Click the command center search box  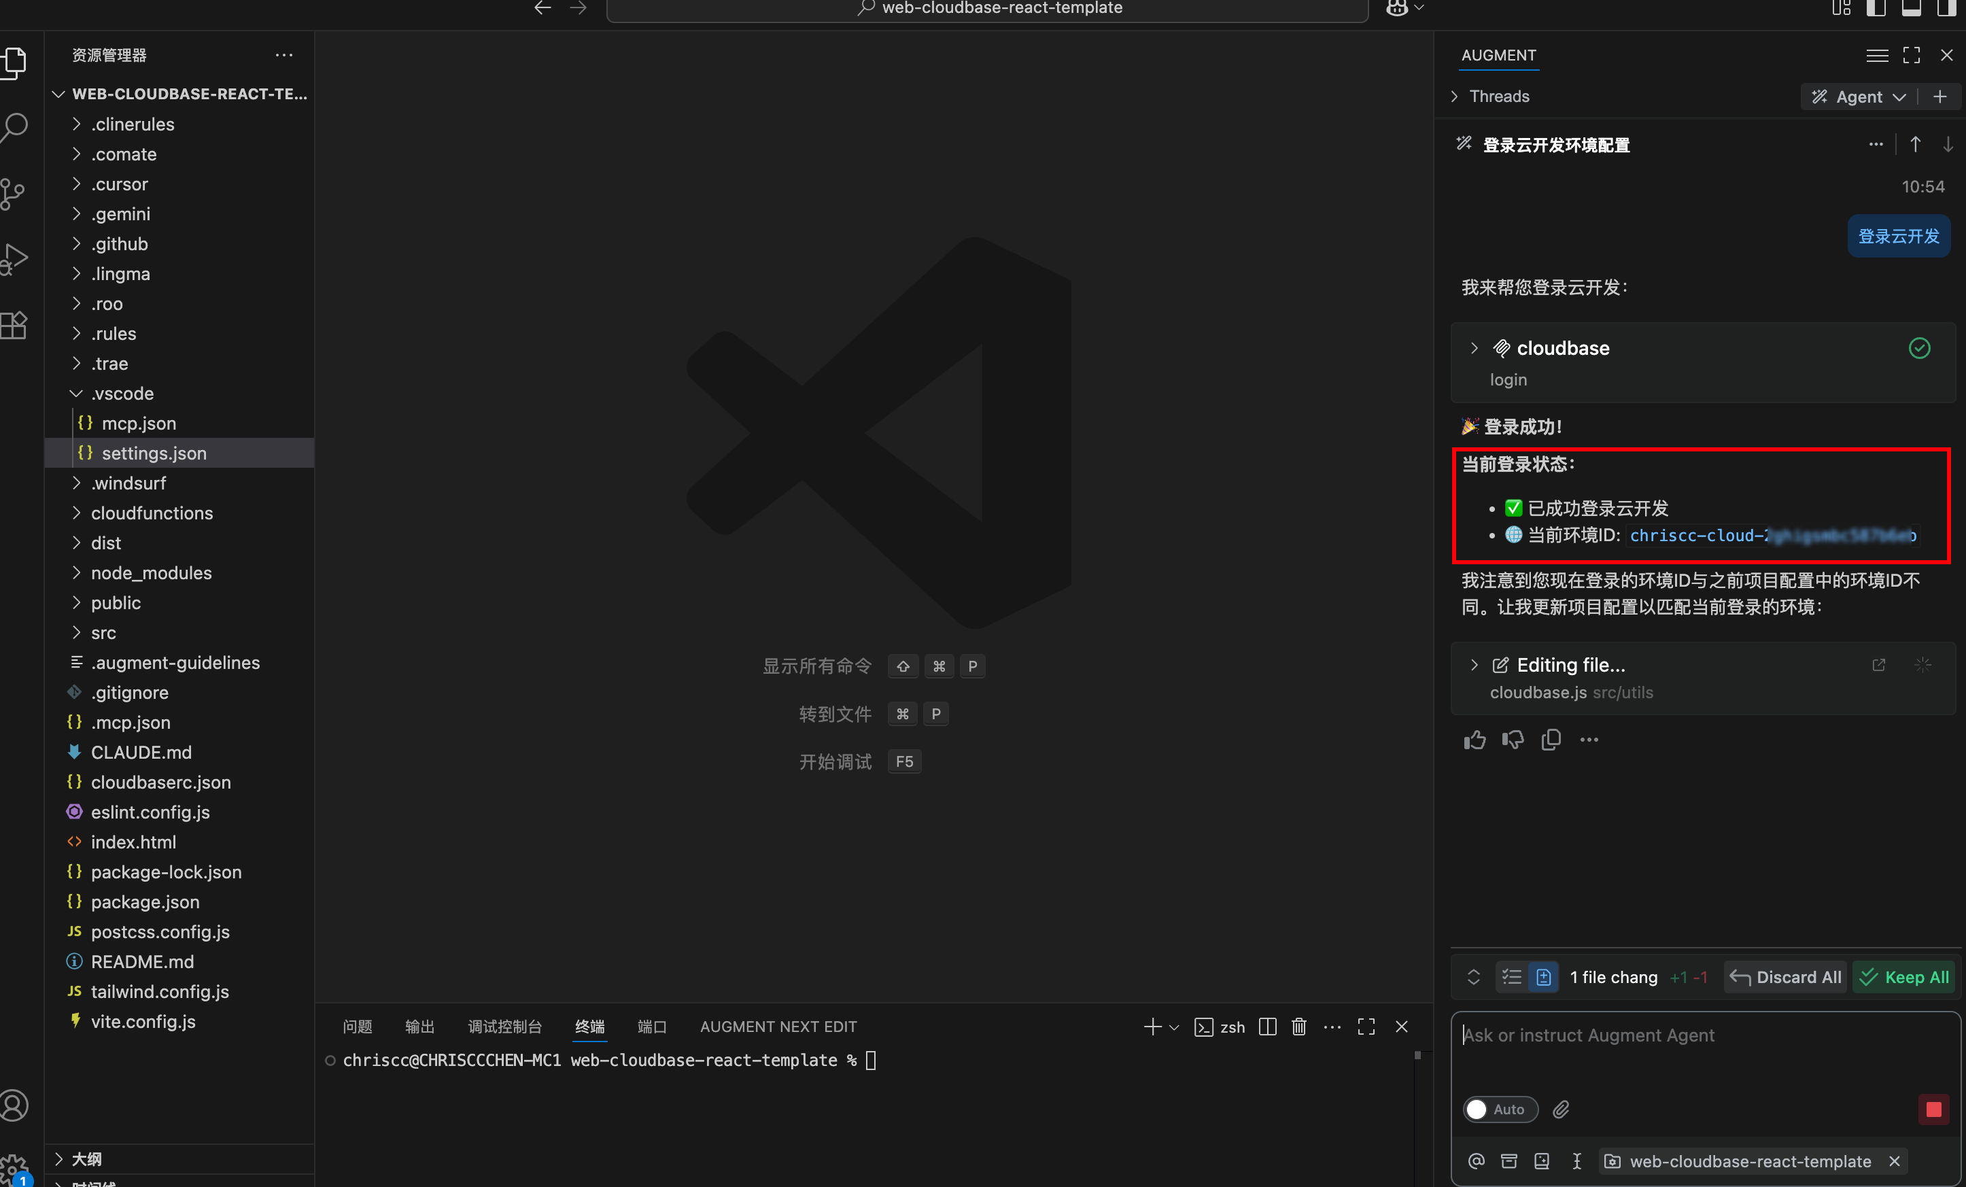coord(988,9)
